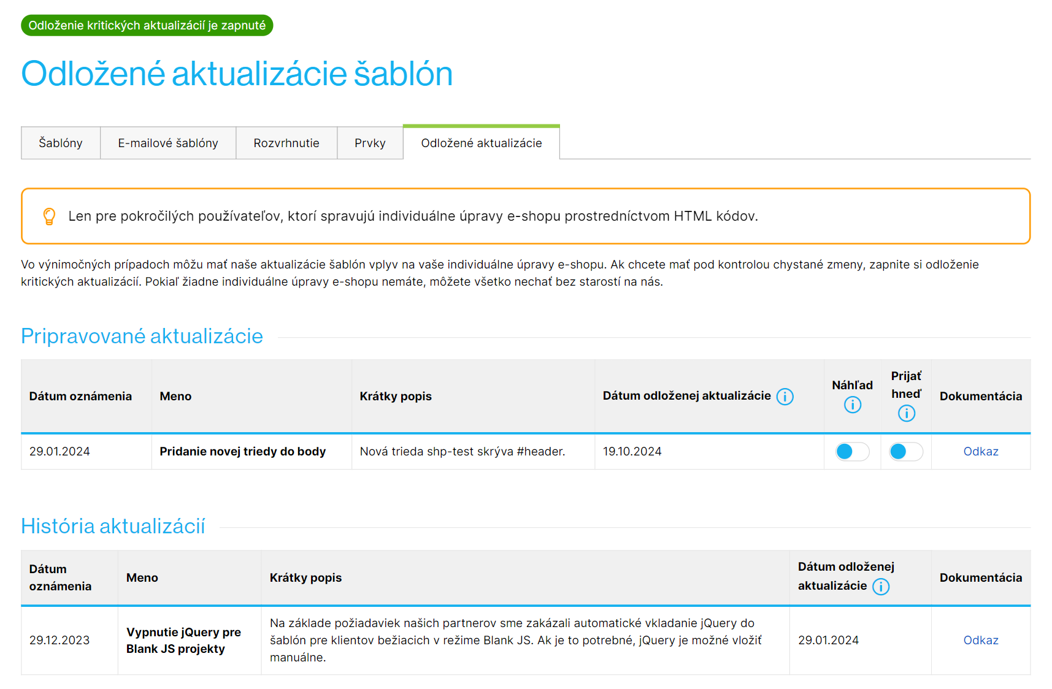This screenshot has width=1052, height=689.
Task: Click the info icon under Náhľad header
Action: [x=852, y=405]
